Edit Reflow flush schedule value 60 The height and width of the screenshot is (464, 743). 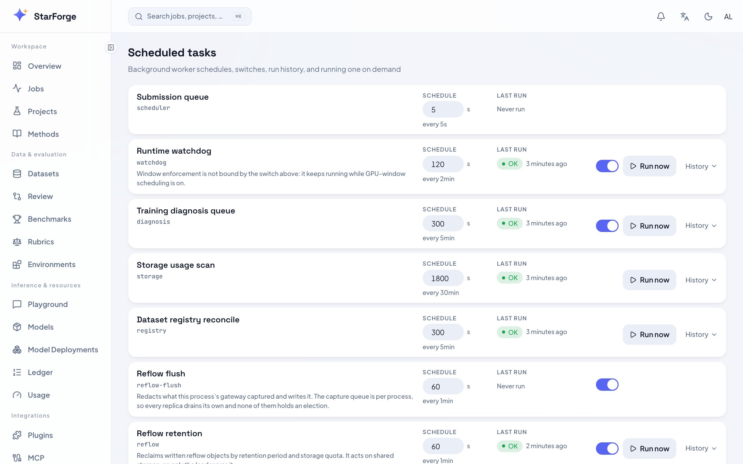click(443, 386)
